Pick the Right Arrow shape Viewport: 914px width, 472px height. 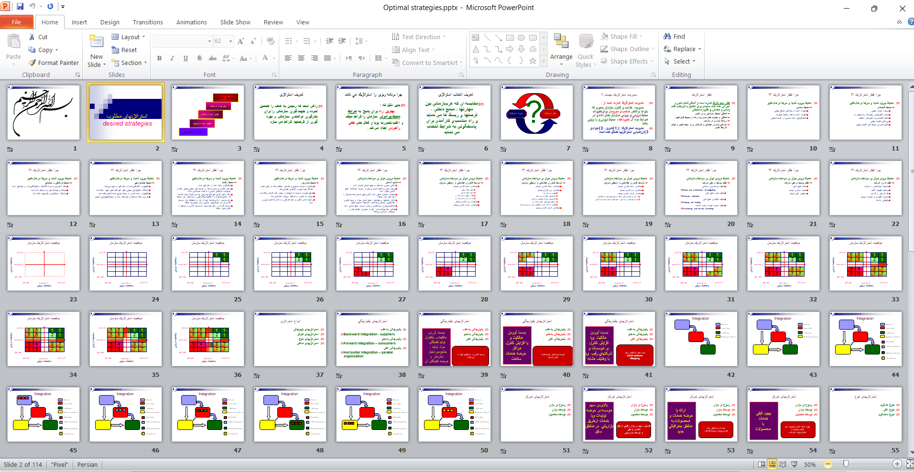[x=510, y=49]
